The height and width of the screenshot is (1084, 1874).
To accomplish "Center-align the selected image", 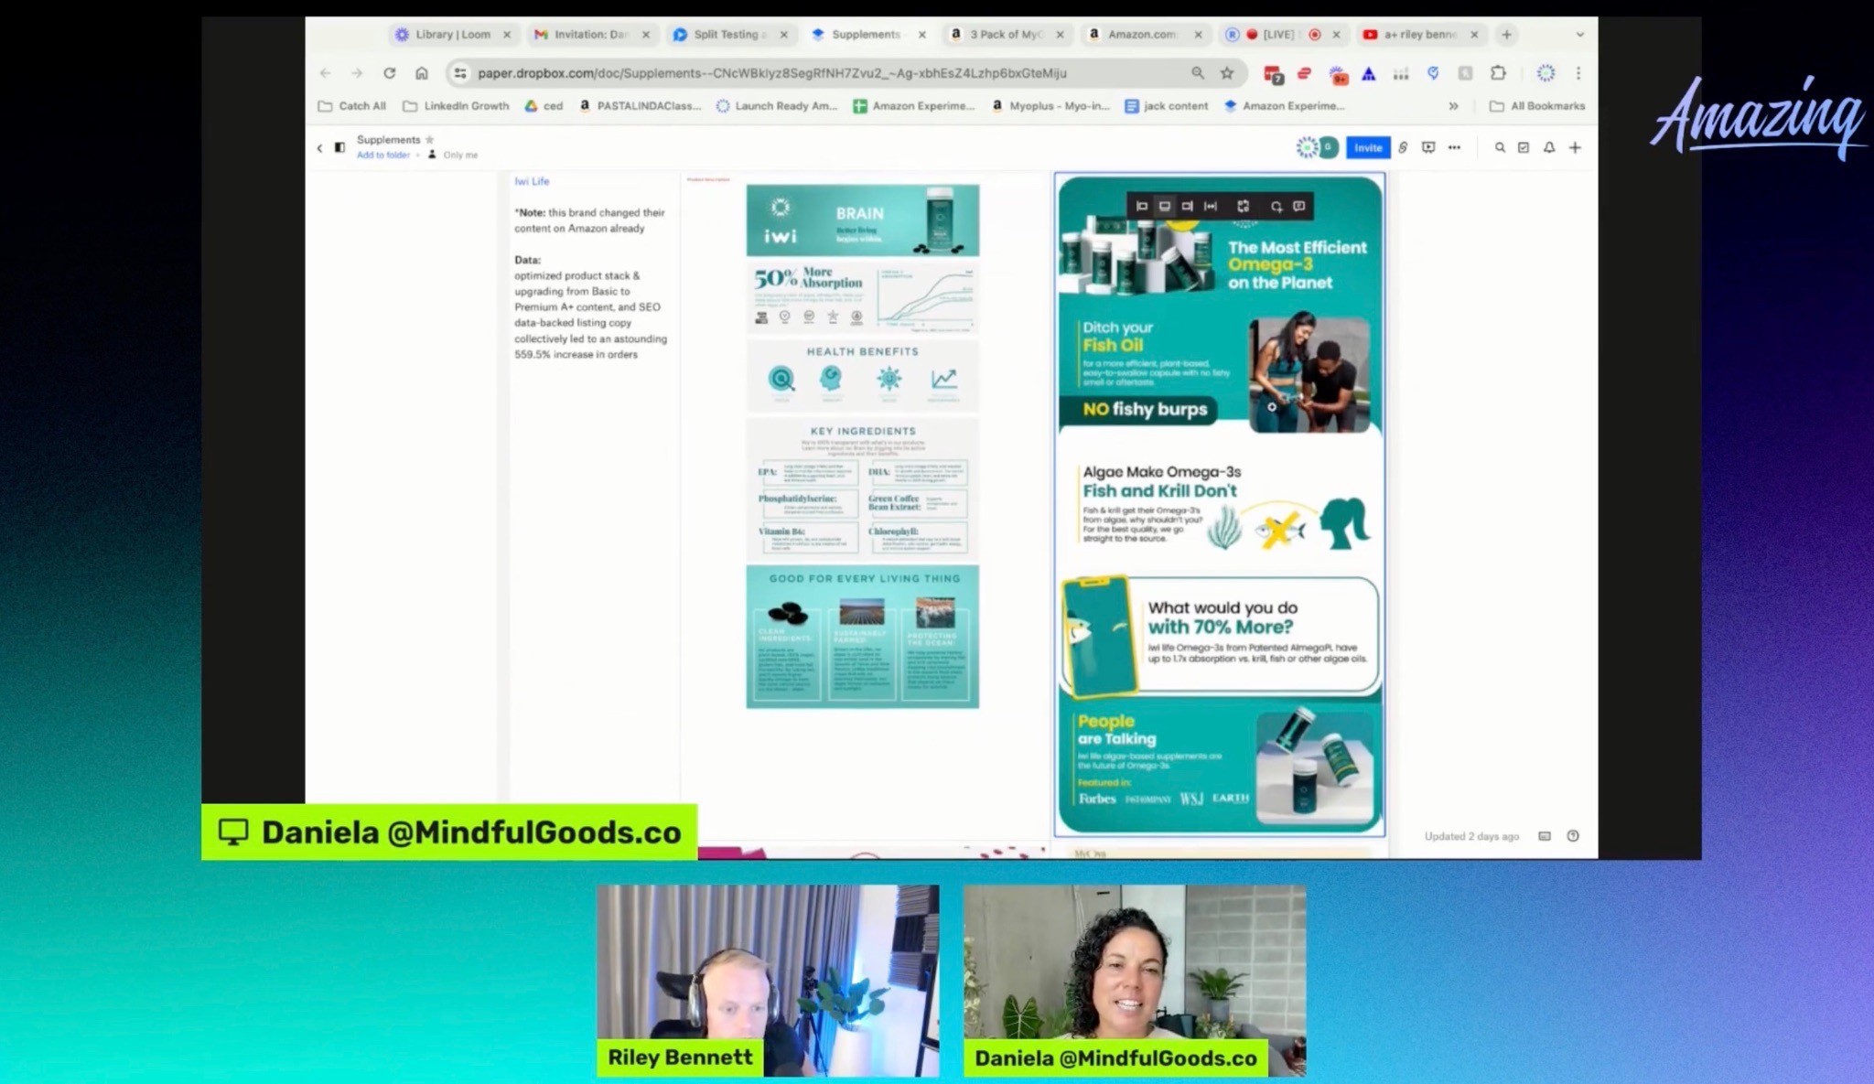I will (x=1164, y=207).
